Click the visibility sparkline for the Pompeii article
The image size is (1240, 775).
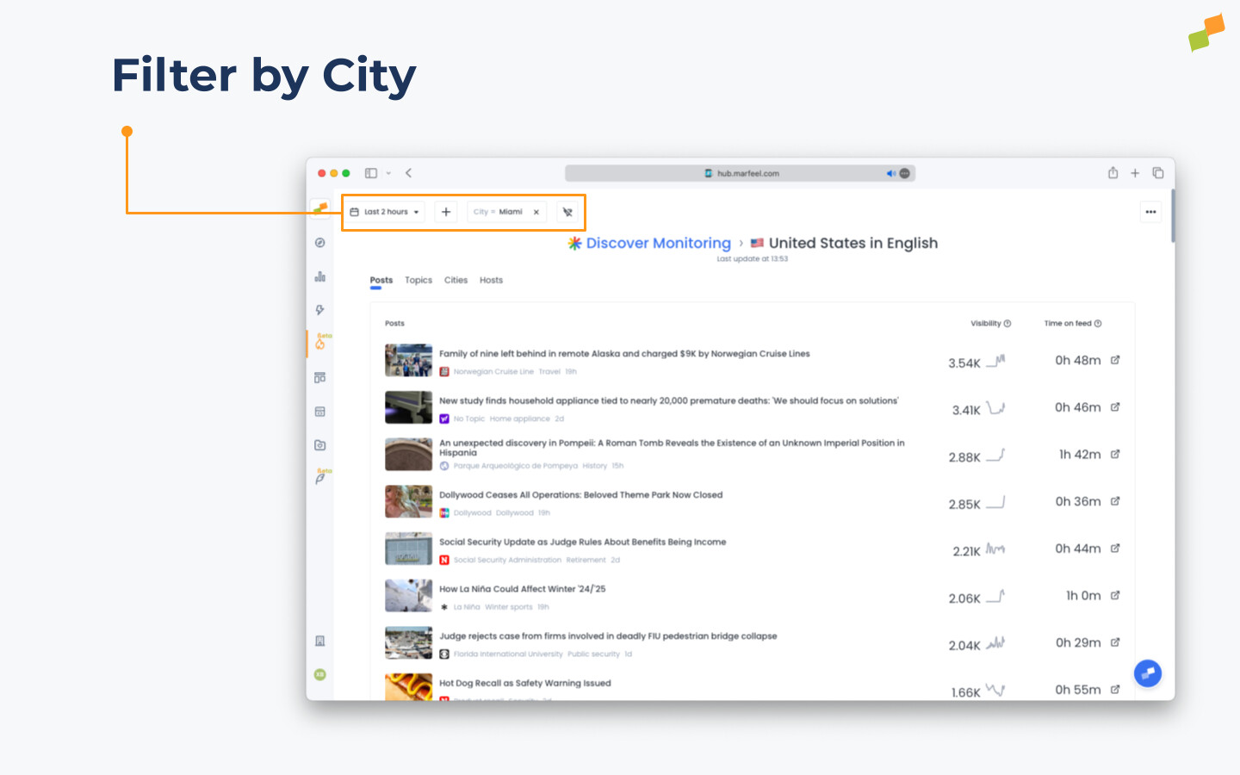(x=996, y=454)
